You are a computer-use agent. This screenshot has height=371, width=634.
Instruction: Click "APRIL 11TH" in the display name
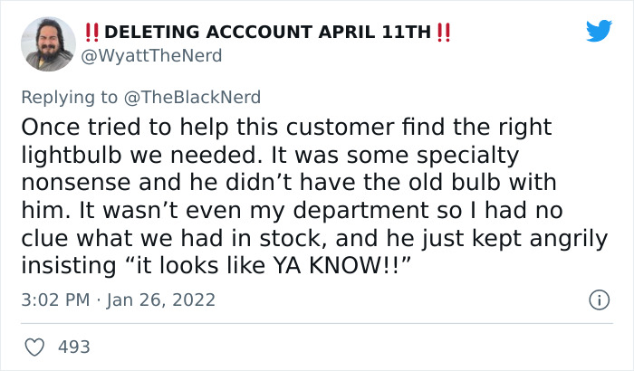(x=375, y=33)
